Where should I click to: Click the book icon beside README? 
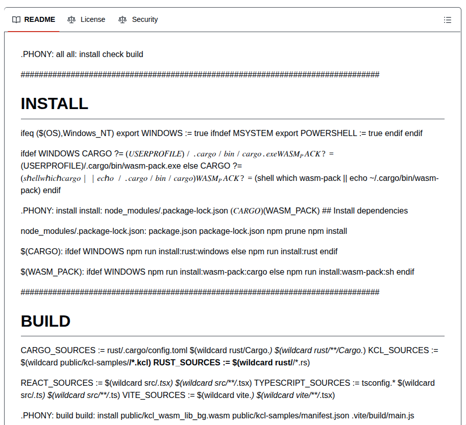[x=16, y=20]
